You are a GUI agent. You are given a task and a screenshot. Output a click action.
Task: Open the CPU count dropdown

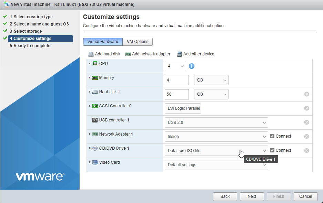point(175,66)
